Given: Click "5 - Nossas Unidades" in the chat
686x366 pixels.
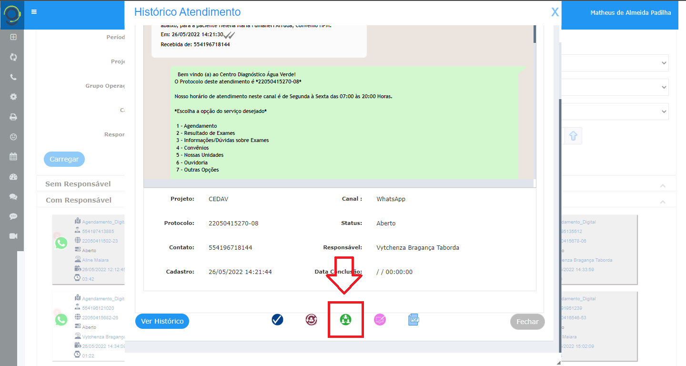Looking at the screenshot, I should tap(200, 155).
